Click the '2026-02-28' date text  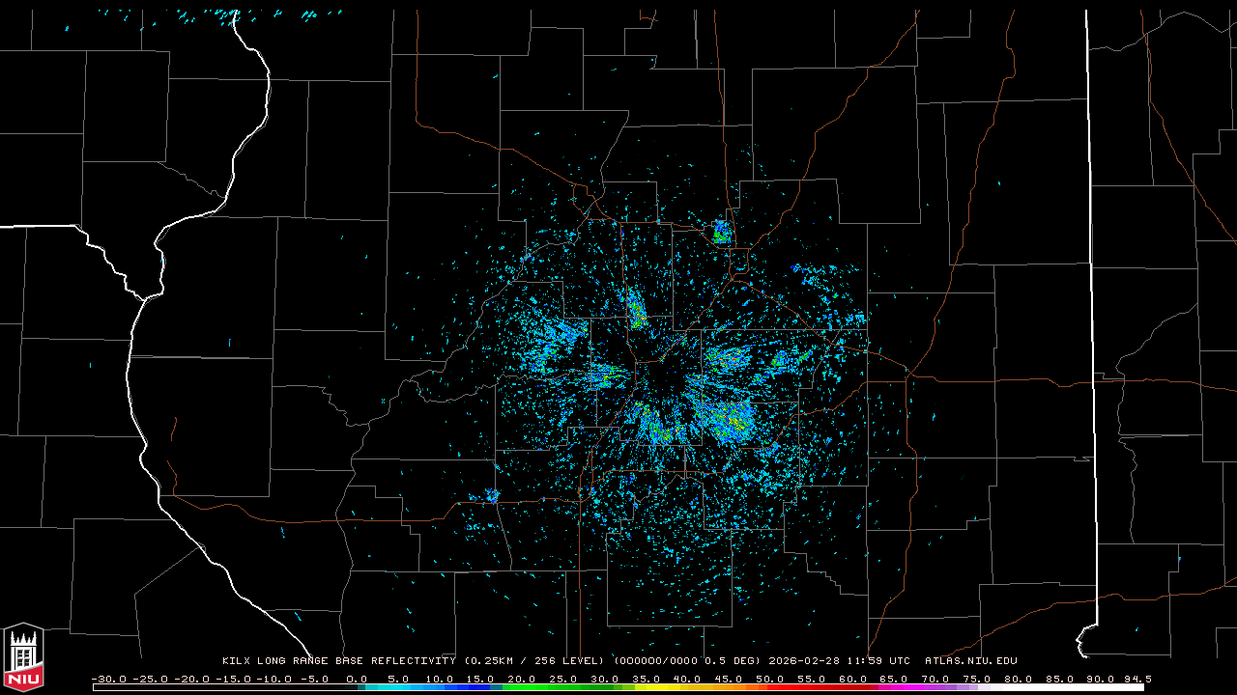[803, 661]
